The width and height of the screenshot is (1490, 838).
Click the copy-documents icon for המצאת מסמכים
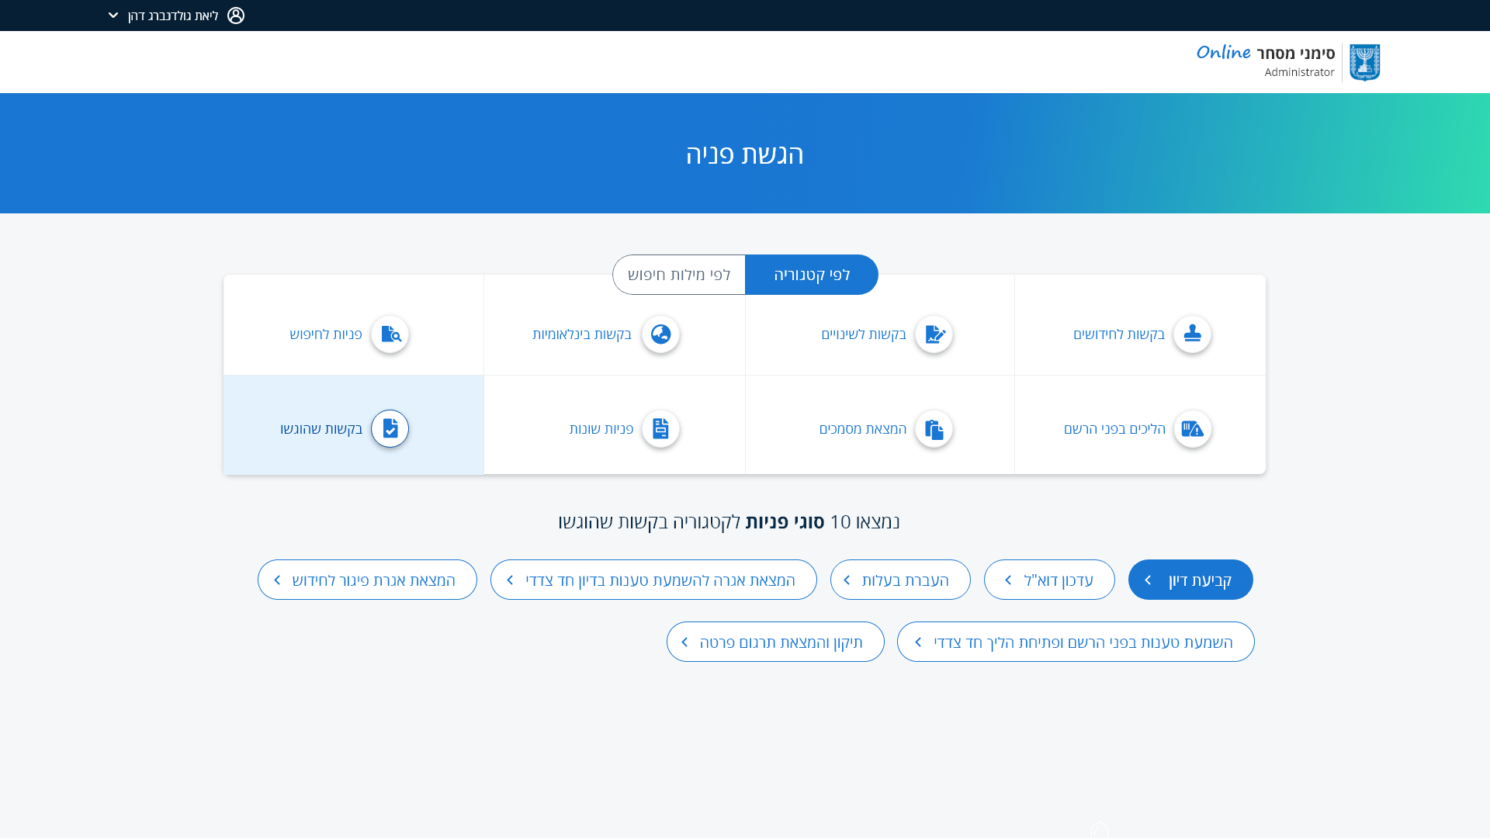(934, 429)
